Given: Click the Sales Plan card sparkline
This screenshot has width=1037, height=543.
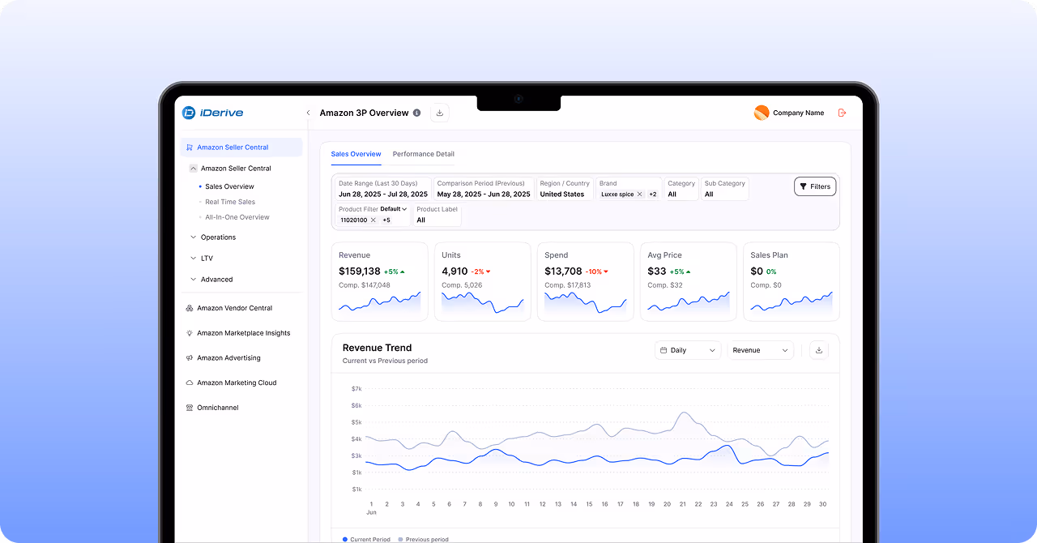Looking at the screenshot, I should (792, 303).
